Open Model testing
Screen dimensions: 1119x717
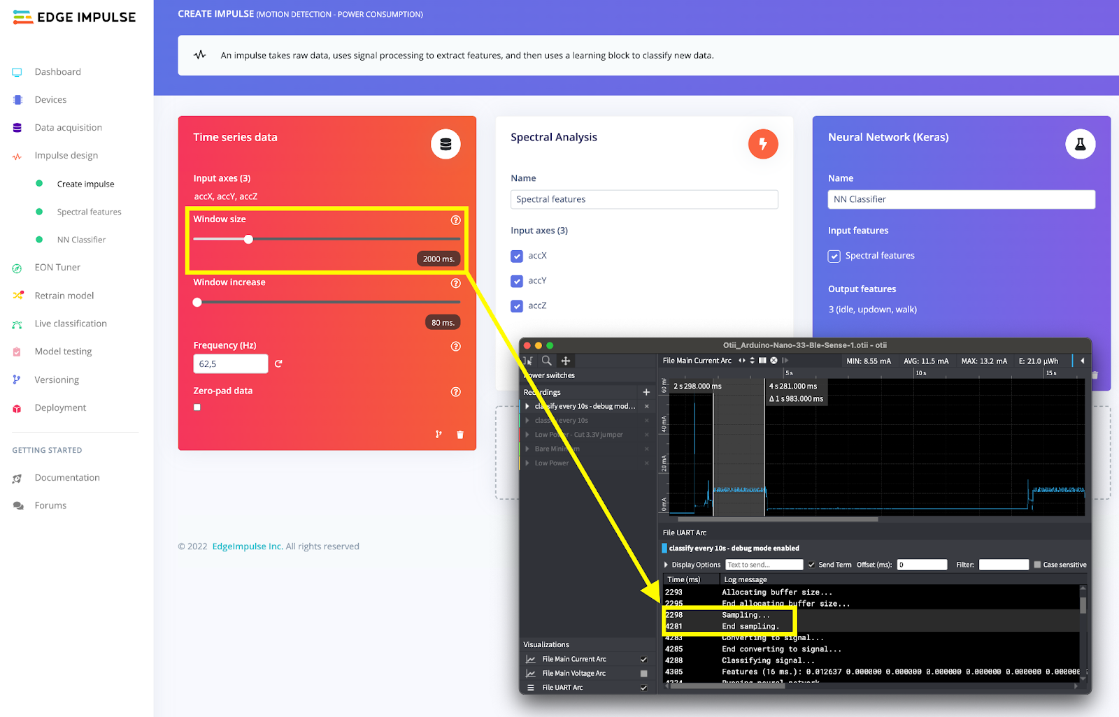pyautogui.click(x=63, y=352)
